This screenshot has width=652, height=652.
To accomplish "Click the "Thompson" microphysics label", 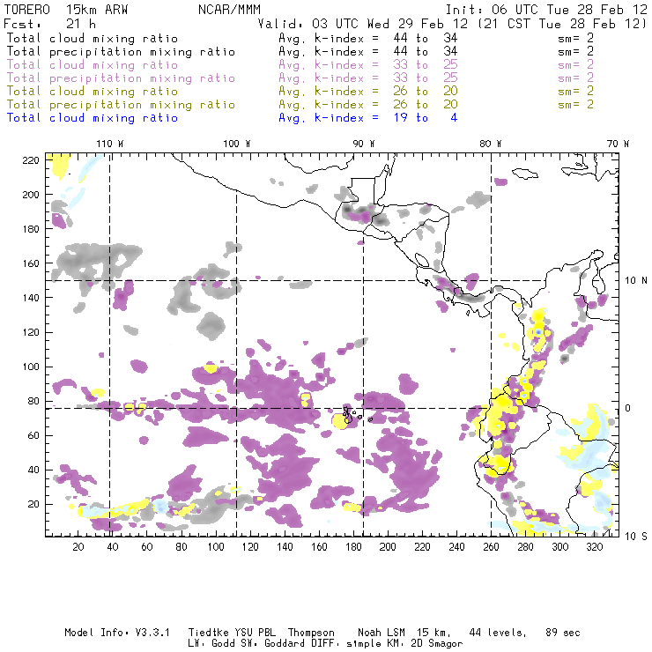I will pyautogui.click(x=311, y=633).
